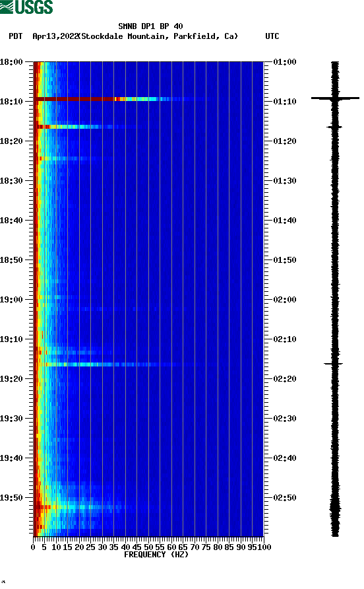Screen dimensions: 364x589
Task: Click the 50 Hz frequency tick label
Action: (148, 547)
